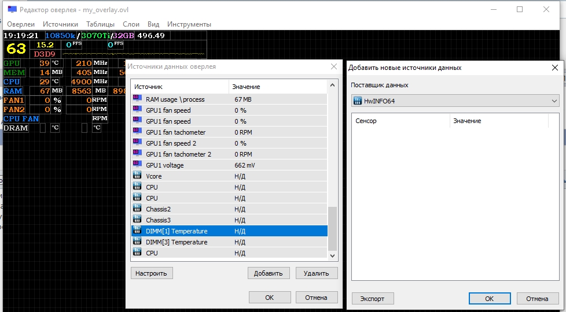Click scrollbar up arrow in sources list
The height and width of the screenshot is (312, 566).
click(x=332, y=86)
